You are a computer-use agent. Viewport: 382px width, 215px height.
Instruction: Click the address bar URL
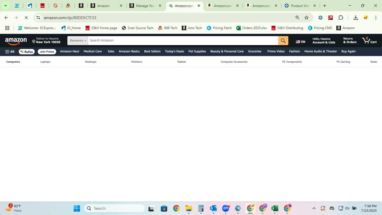coord(70,18)
